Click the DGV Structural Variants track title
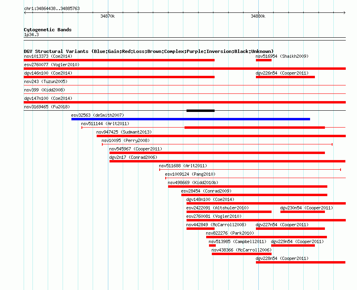The image size is (357, 290). tap(149, 51)
